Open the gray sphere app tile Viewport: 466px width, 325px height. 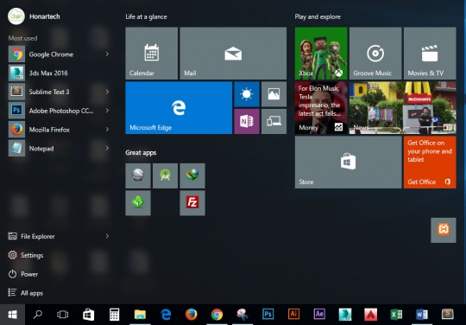(x=138, y=175)
